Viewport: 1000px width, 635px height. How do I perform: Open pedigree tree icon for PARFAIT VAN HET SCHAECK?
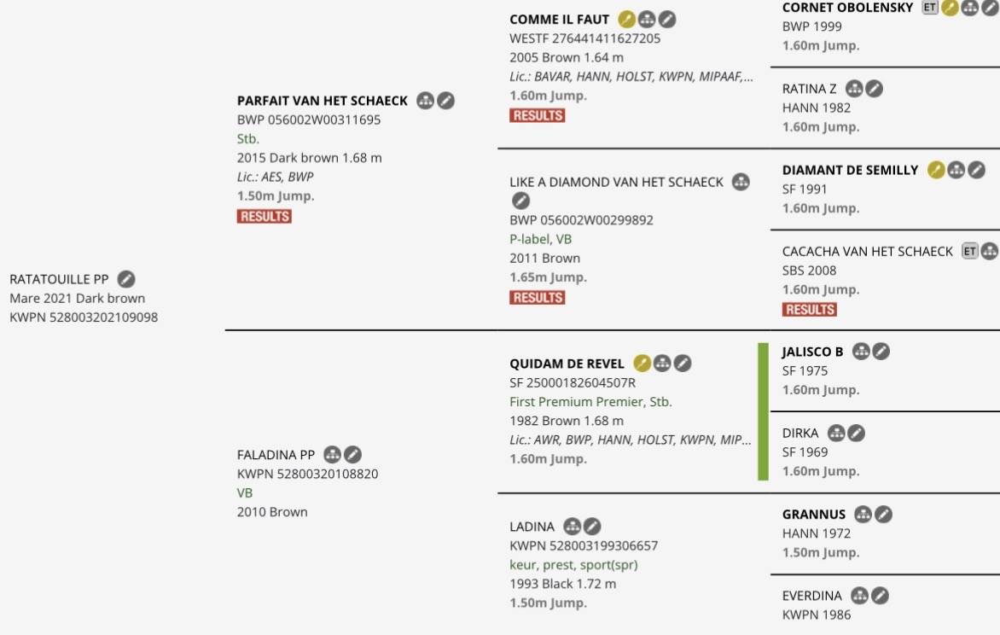coord(425,101)
